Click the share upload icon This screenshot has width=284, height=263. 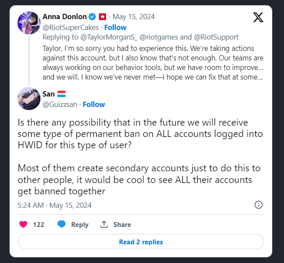tap(104, 224)
